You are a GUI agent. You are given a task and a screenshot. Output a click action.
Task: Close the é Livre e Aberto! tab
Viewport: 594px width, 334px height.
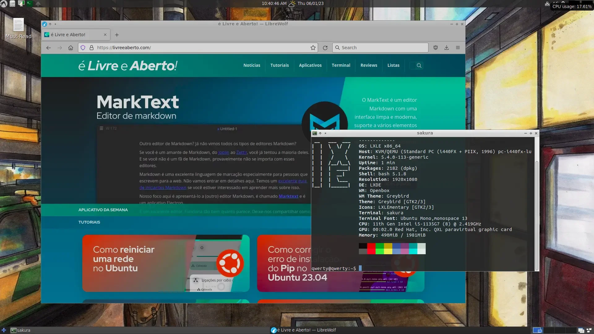click(105, 35)
